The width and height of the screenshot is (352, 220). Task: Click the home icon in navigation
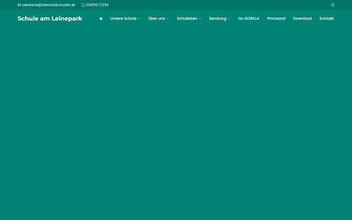pos(101,19)
